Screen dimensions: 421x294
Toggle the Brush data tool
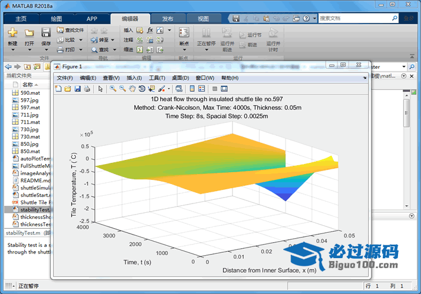tap(161, 89)
